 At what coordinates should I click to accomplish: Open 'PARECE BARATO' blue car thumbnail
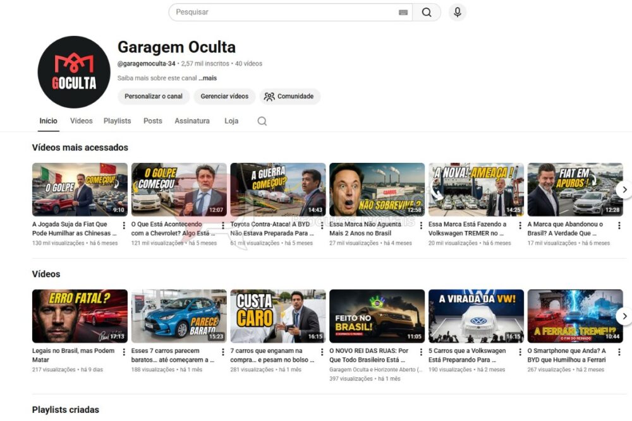point(179,316)
